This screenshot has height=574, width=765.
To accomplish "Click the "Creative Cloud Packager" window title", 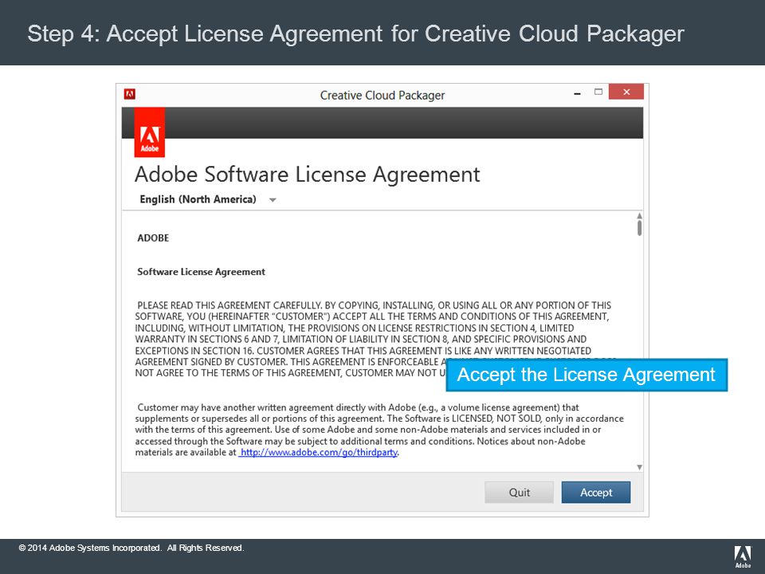I will point(382,95).
